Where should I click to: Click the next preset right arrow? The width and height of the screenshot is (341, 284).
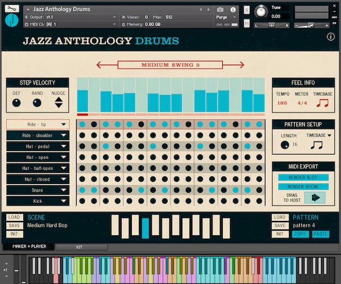pyautogui.click(x=209, y=10)
